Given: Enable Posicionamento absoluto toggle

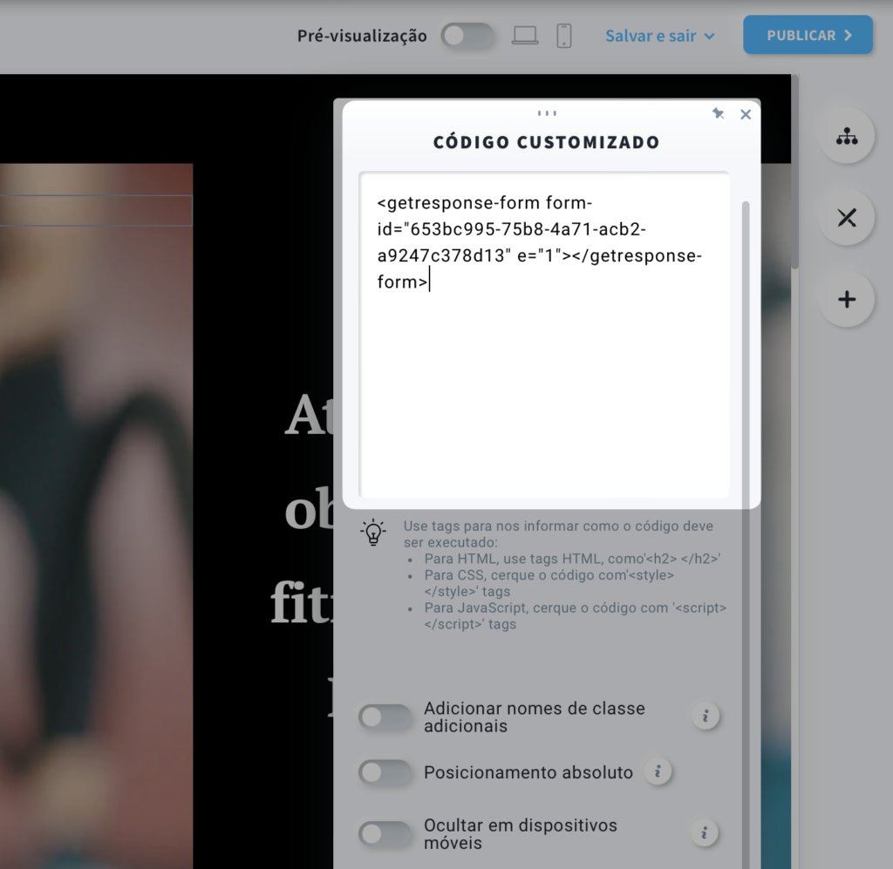Looking at the screenshot, I should tap(385, 772).
